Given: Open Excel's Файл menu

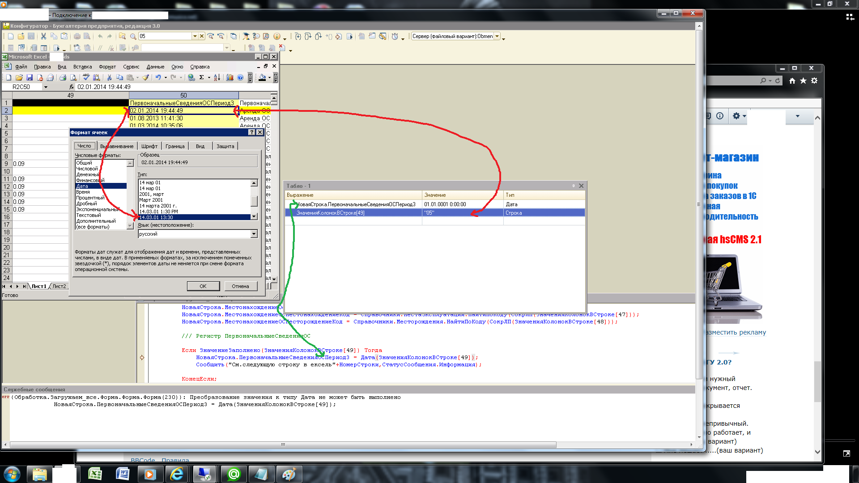Looking at the screenshot, I should [21, 67].
